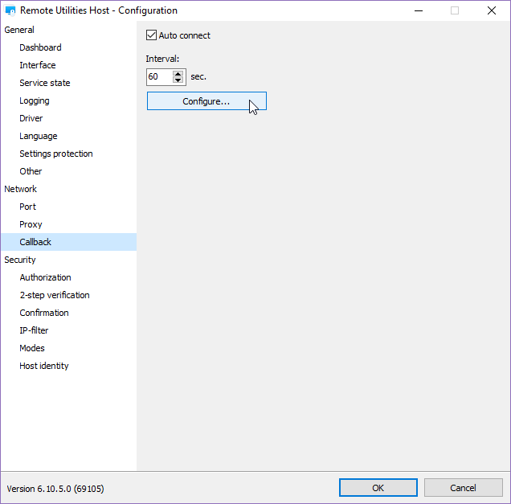Open the Dashboard settings page

coord(40,47)
